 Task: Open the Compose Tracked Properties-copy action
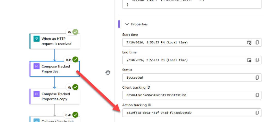coord(55,96)
